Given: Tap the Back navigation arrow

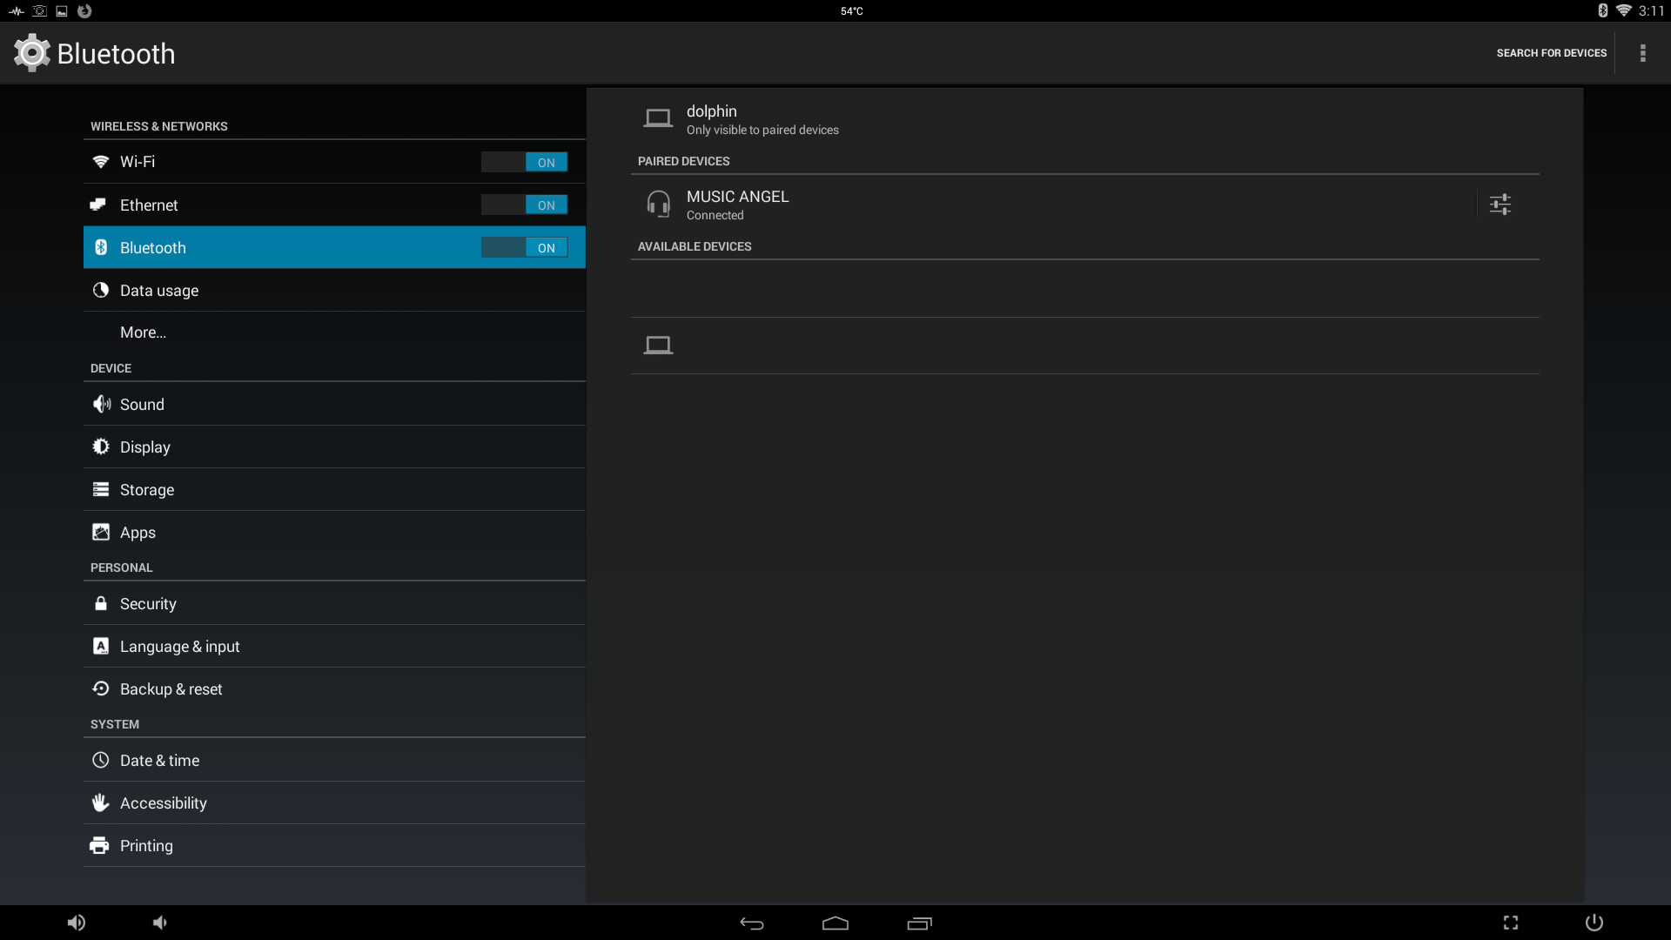Looking at the screenshot, I should click(x=752, y=923).
